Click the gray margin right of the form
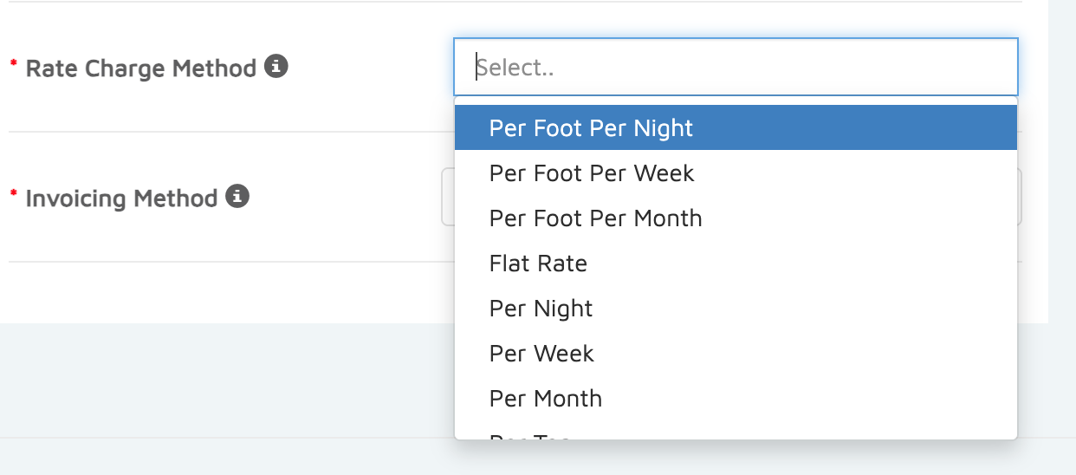This screenshot has width=1076, height=475. (1062, 173)
